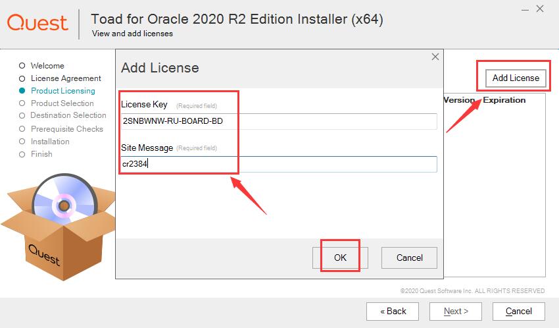Screen dimensions: 559x328
Task: Close the installer window
Action: tap(539, 9)
